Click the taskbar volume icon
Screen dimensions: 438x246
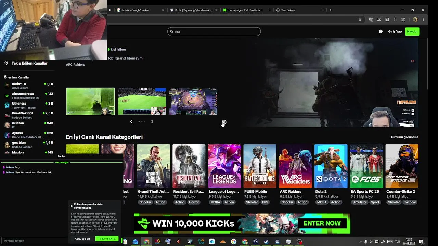pyautogui.click(x=371, y=242)
